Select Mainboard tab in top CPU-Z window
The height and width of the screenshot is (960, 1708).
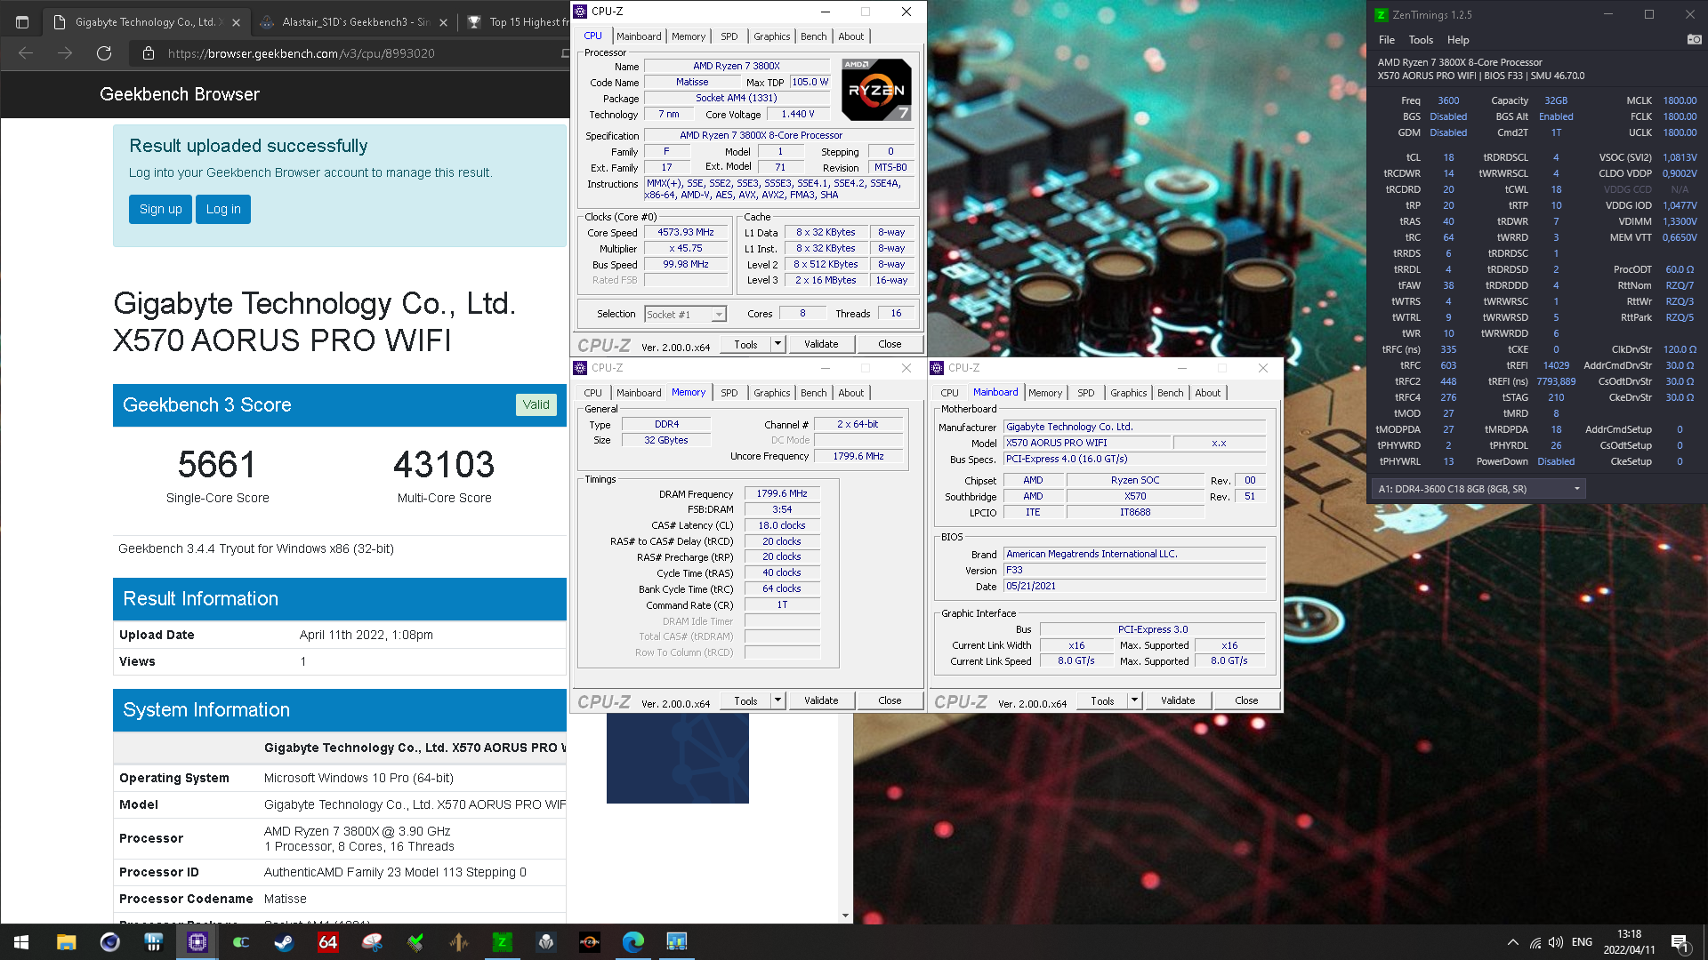point(639,36)
